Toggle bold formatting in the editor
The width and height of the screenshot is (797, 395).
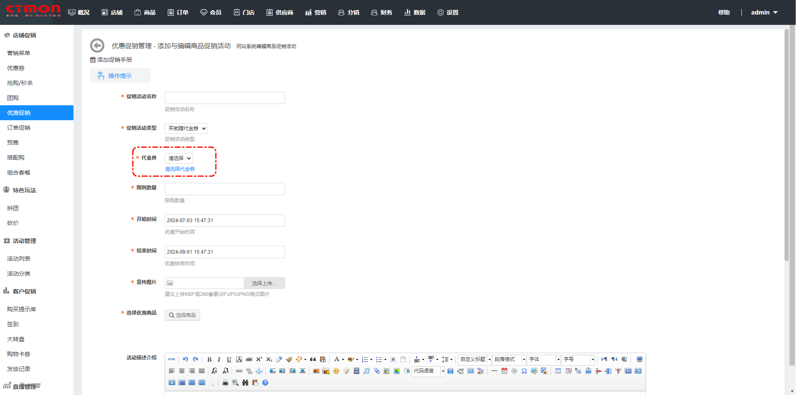(x=209, y=359)
